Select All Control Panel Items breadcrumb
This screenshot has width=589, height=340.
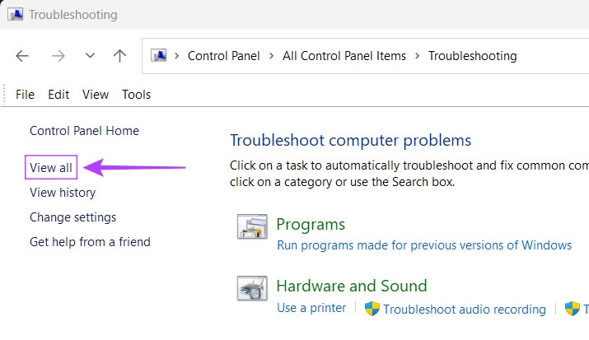pyautogui.click(x=344, y=56)
